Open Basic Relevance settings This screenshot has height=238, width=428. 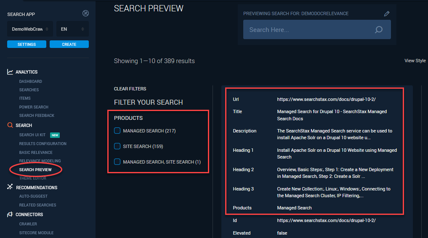(x=36, y=152)
